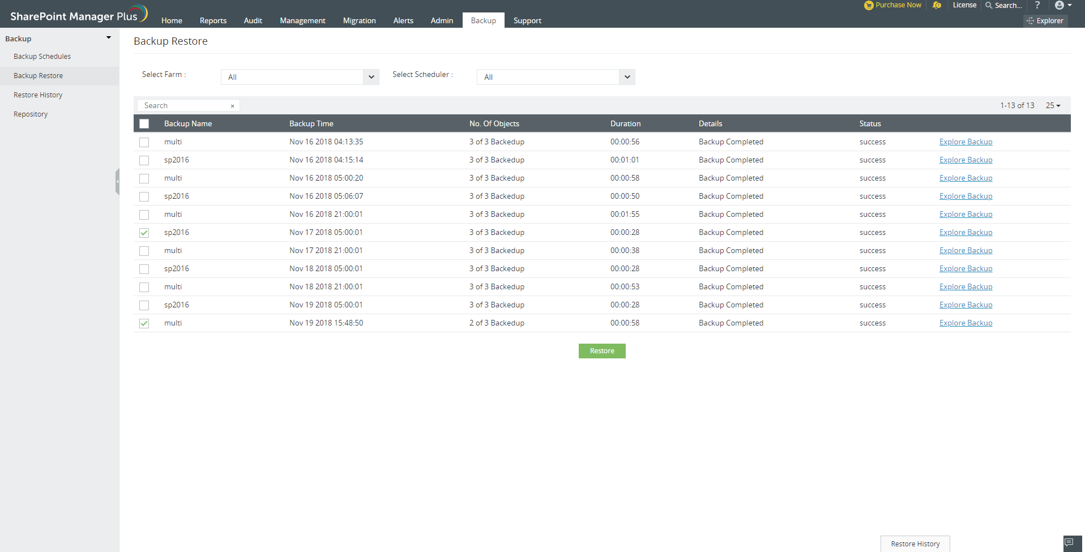The image size is (1085, 552).
Task: Click the green Restore button
Action: (602, 351)
